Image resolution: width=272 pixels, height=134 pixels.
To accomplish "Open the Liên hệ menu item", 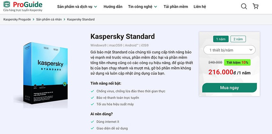I will point(200,7).
